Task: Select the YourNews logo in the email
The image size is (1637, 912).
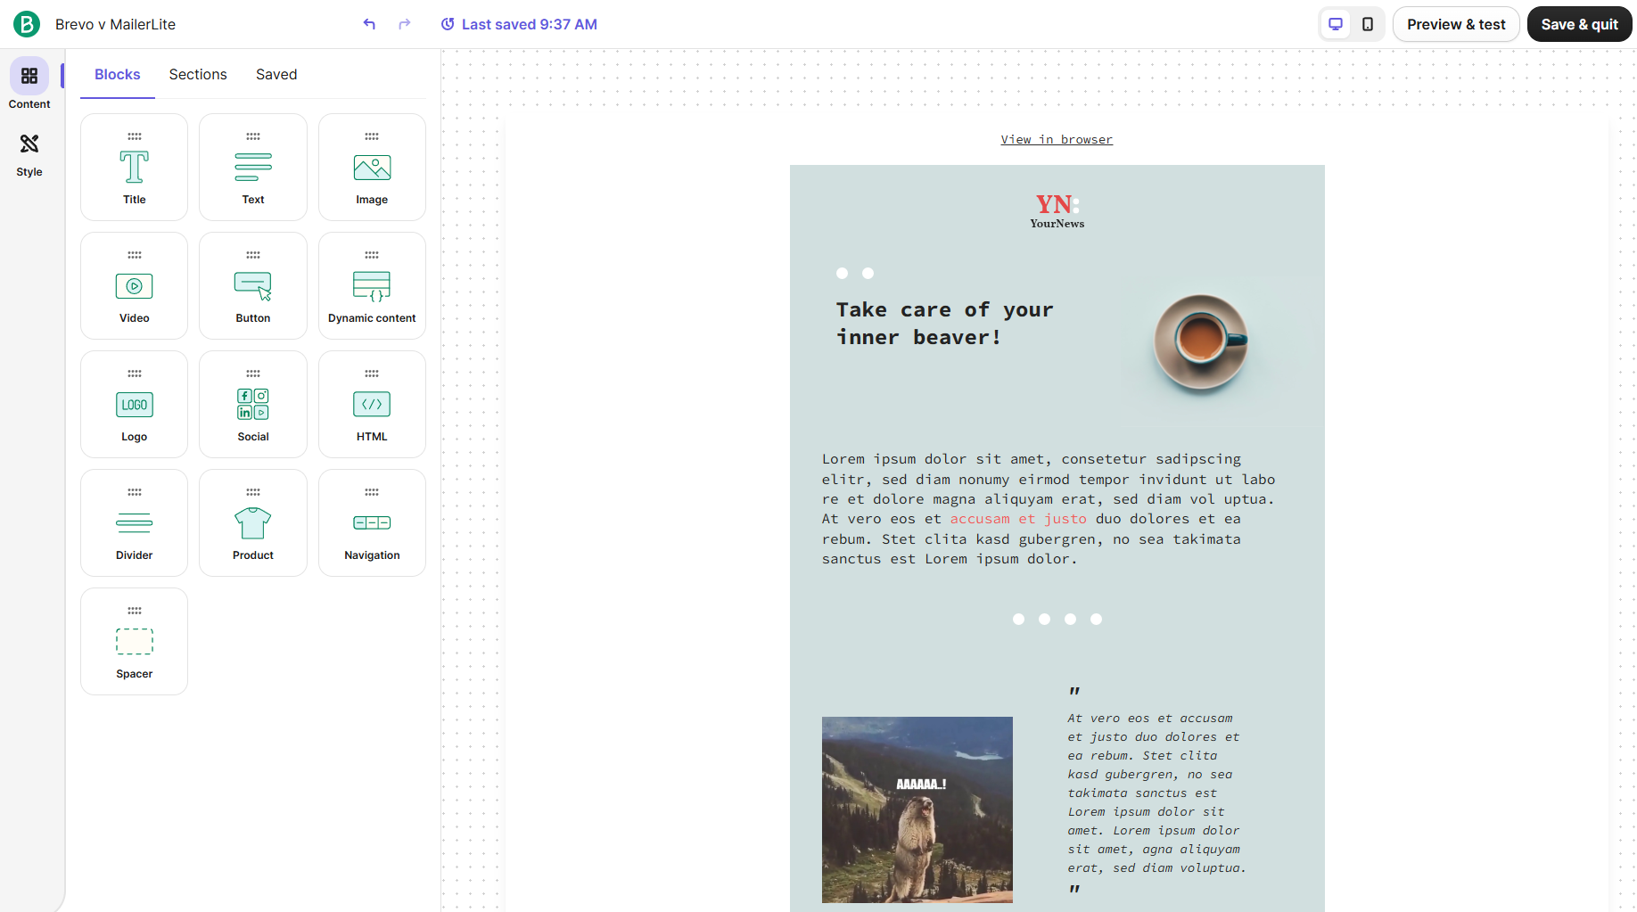Action: tap(1057, 211)
